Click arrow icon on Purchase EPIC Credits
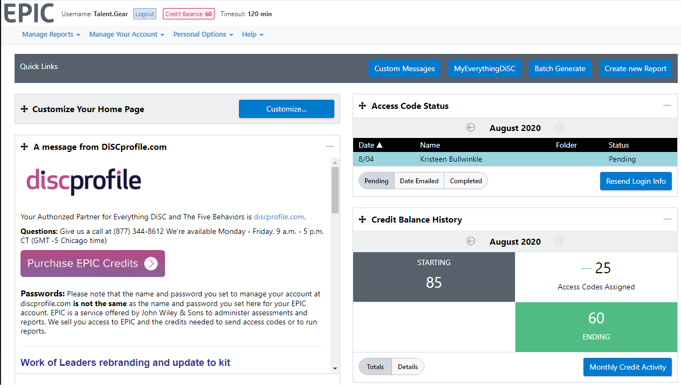Screen dimensions: 681x388 click(x=151, y=264)
